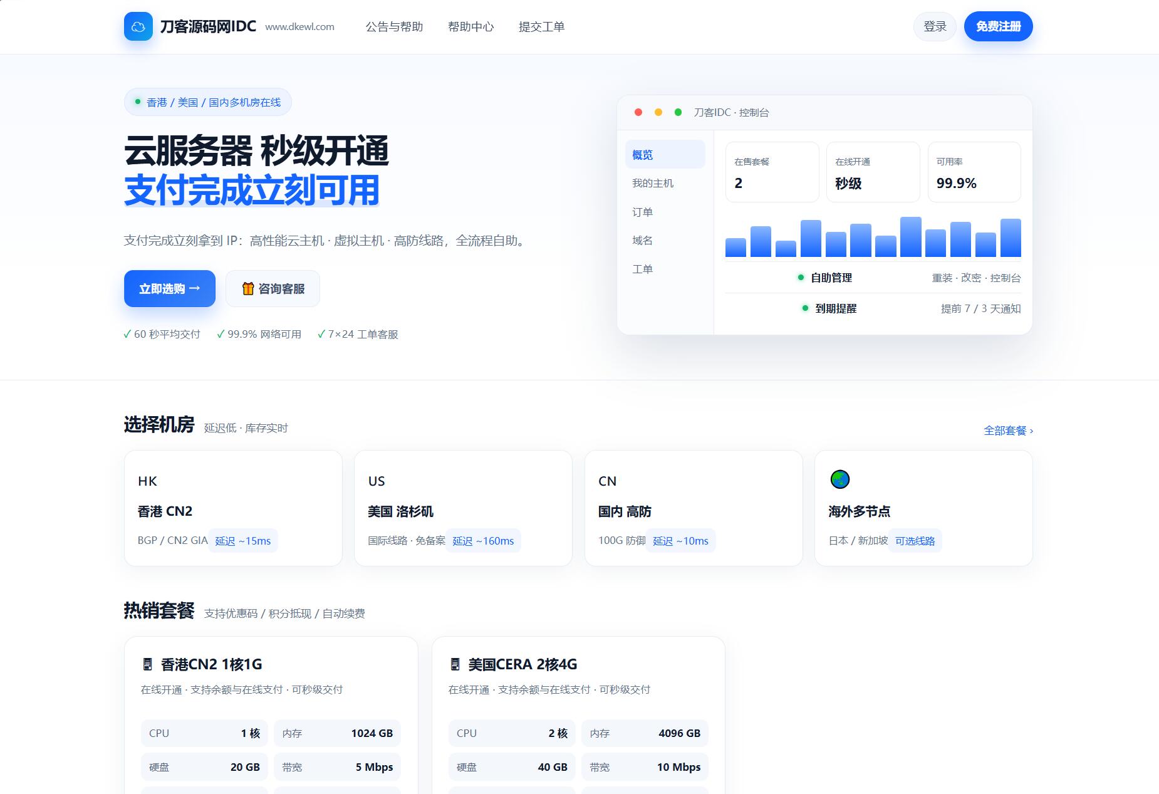Open 提交工单 from the top navigation
This screenshot has width=1159, height=794.
542,27
